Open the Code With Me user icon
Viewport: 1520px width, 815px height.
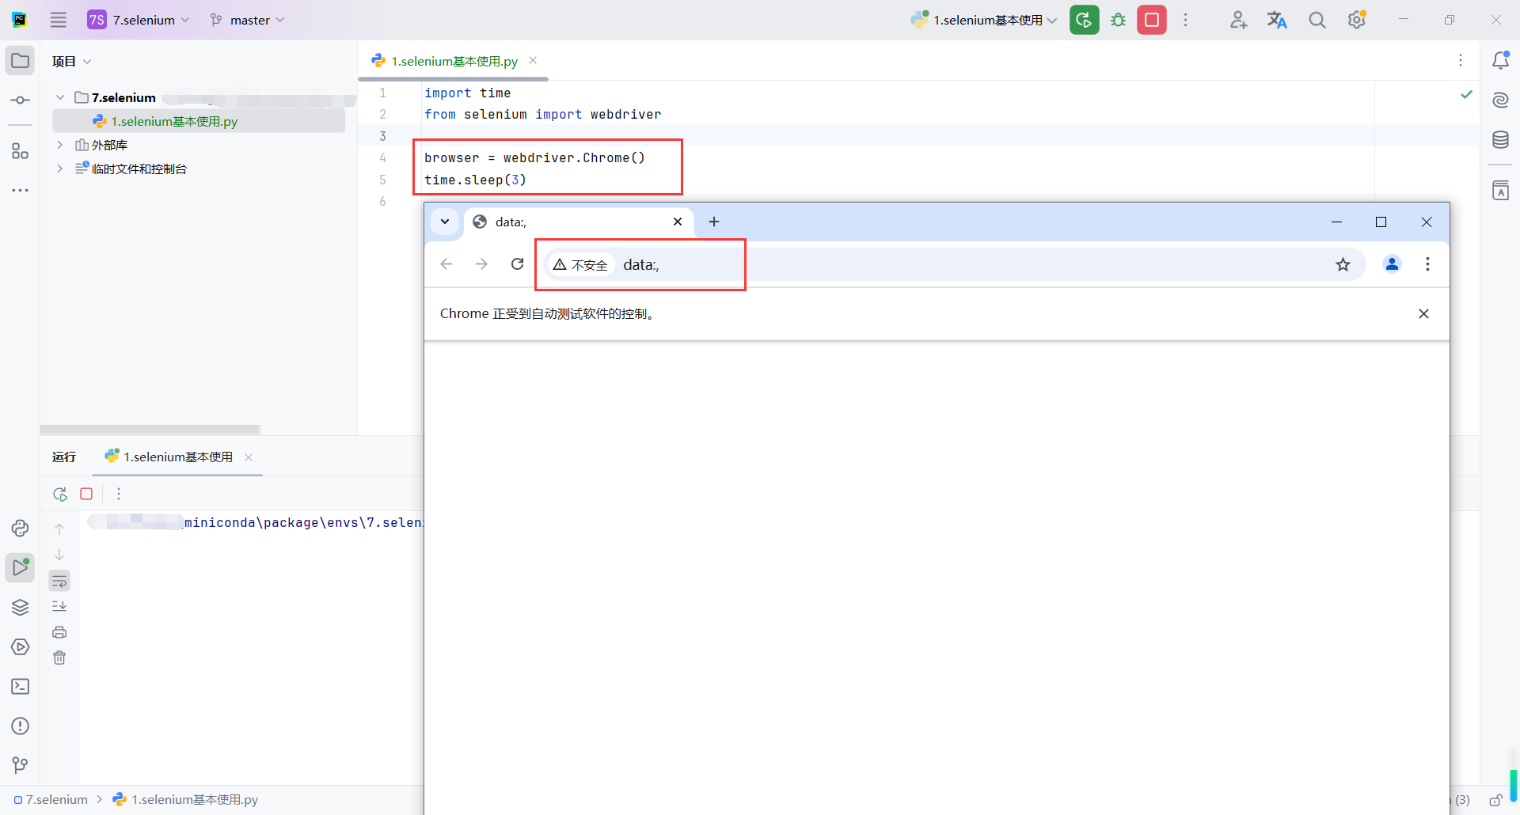click(1238, 20)
